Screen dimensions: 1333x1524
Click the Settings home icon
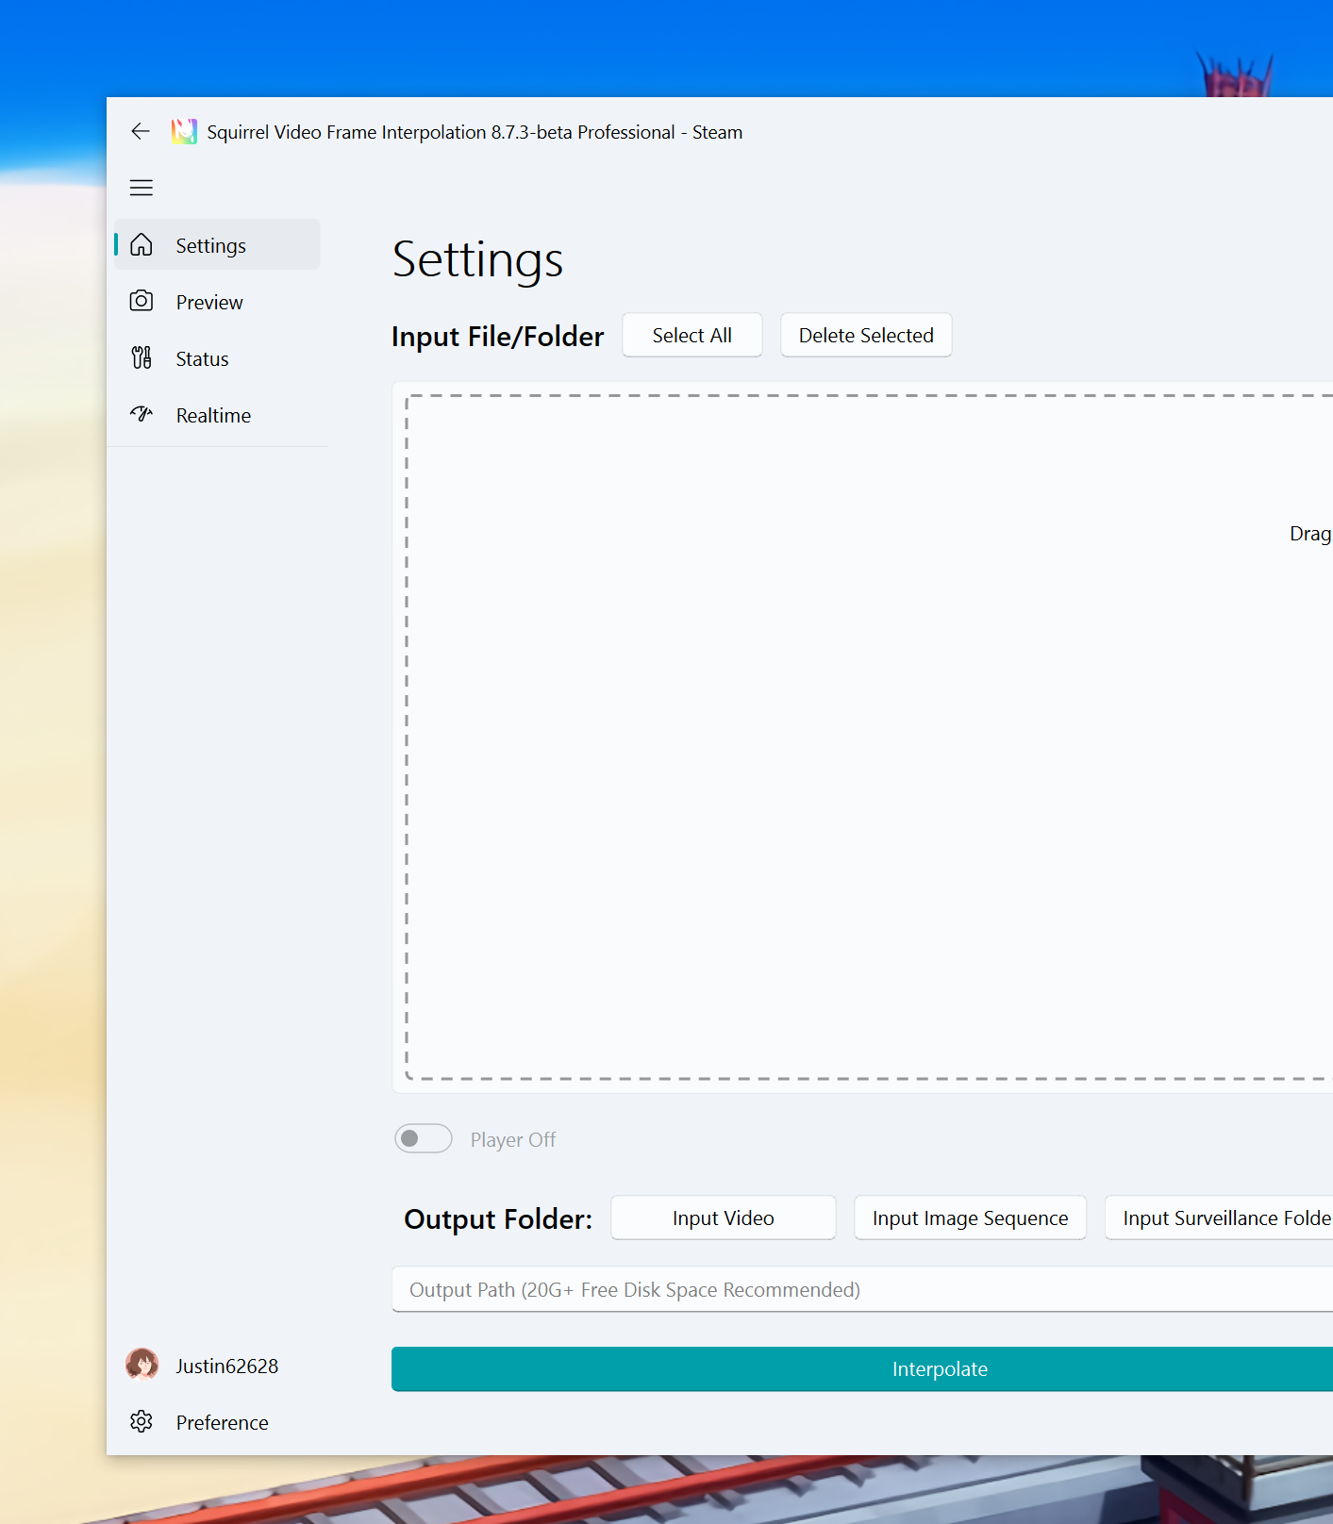pyautogui.click(x=142, y=245)
